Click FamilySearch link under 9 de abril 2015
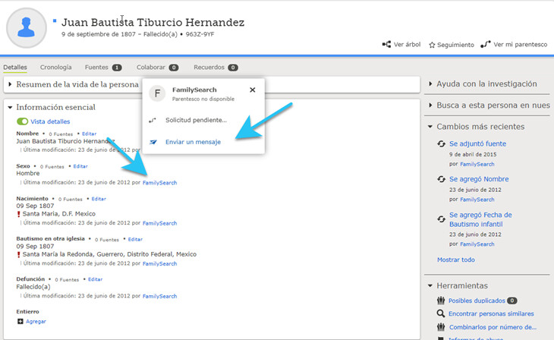 pyautogui.click(x=477, y=164)
